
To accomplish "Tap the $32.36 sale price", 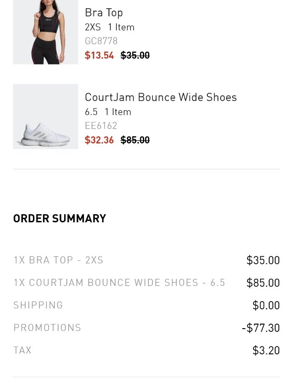I will tap(99, 140).
